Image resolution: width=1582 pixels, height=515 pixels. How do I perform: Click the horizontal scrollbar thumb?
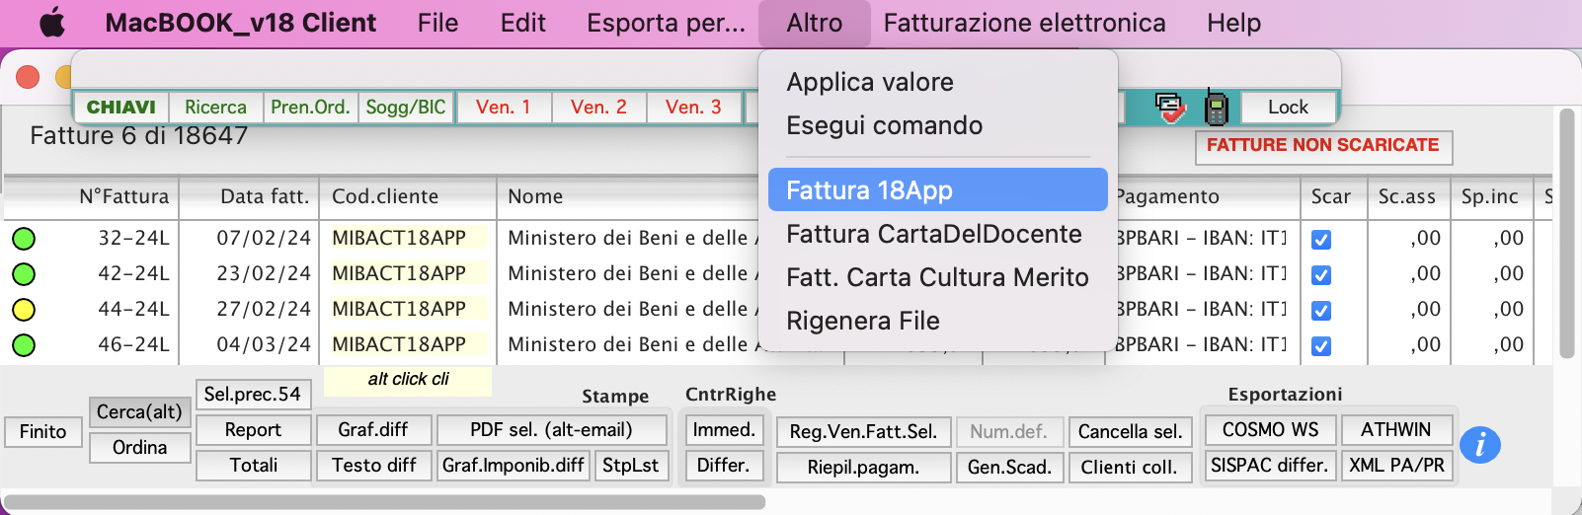click(385, 502)
